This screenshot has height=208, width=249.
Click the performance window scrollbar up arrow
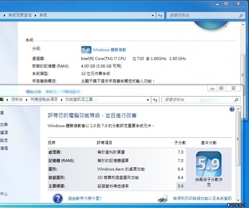point(238,109)
